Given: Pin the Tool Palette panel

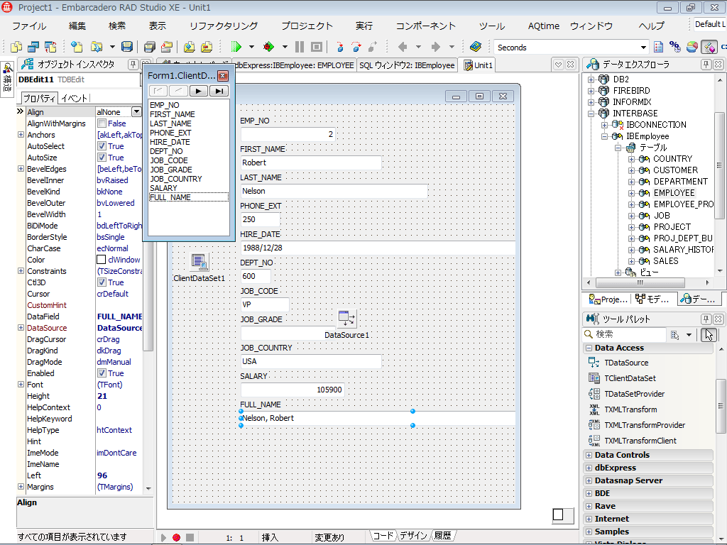Looking at the screenshot, I should [706, 319].
